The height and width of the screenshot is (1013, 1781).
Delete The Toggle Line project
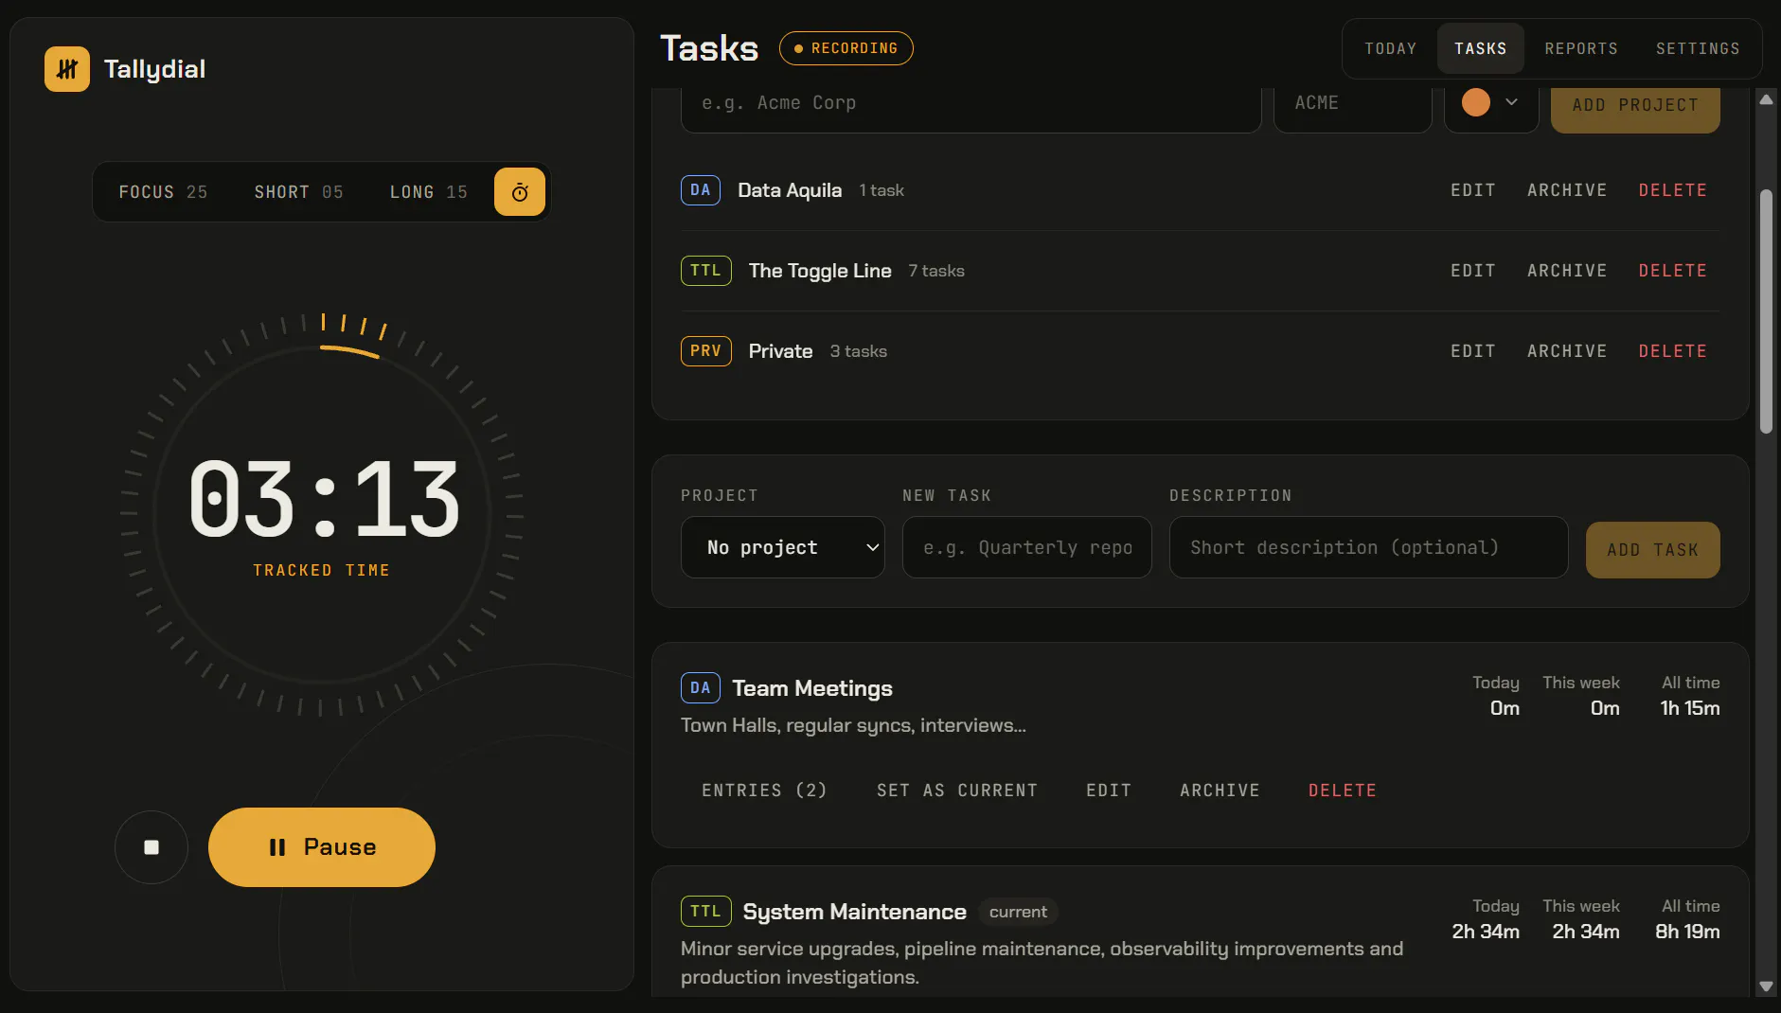(x=1673, y=271)
